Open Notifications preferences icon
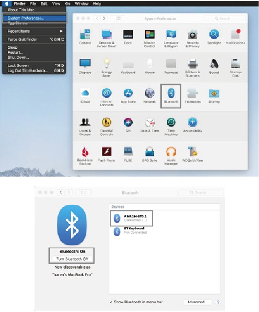Screen dimensions: 259x312 [x=236, y=37]
